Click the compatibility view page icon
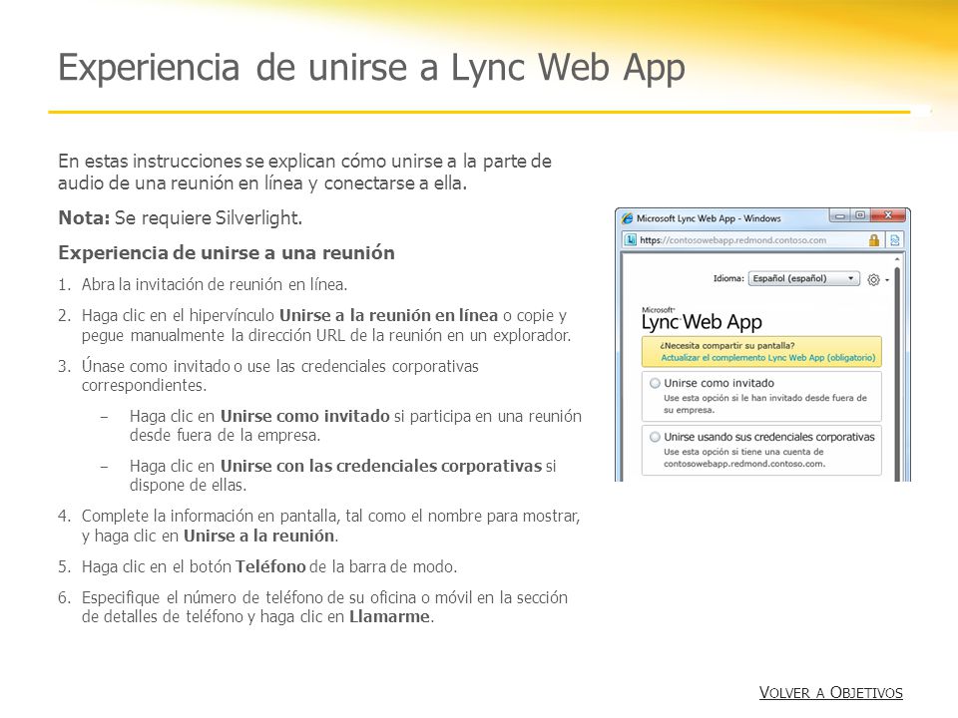 [895, 240]
